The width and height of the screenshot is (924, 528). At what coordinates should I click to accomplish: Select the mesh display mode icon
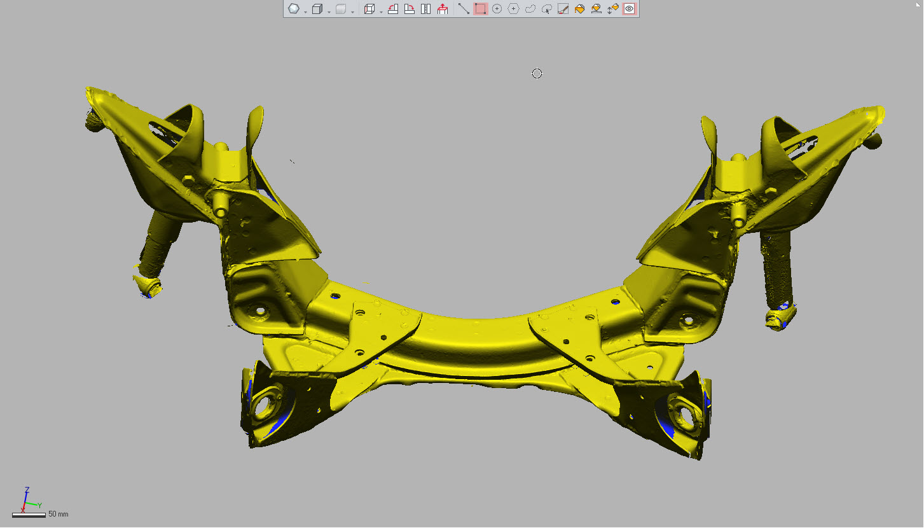coord(293,9)
